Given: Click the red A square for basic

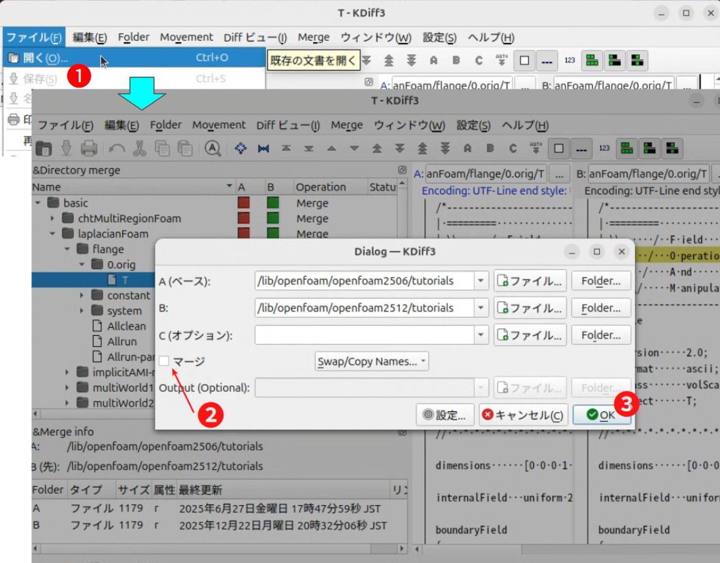Looking at the screenshot, I should point(243,203).
